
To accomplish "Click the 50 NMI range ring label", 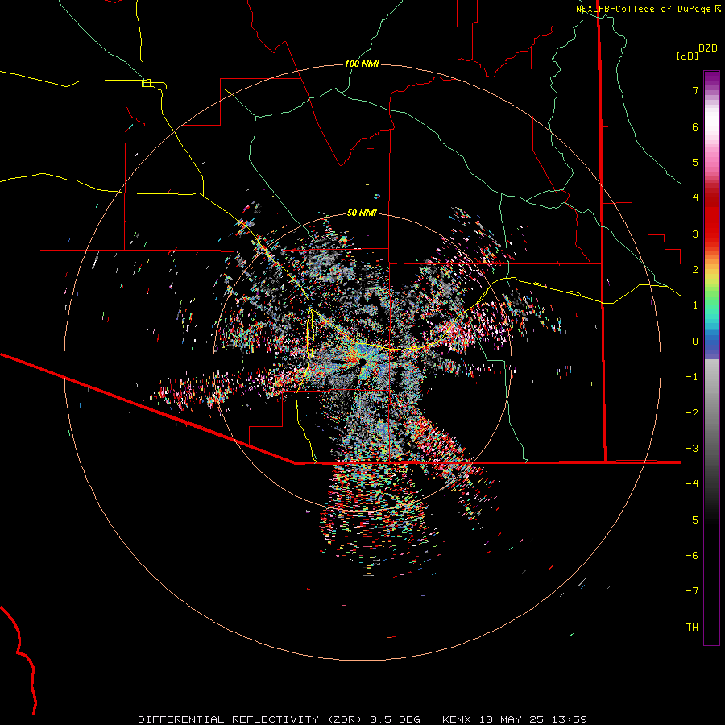I will [362, 213].
